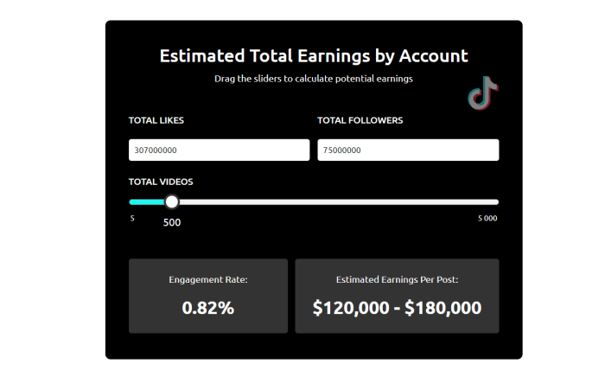This screenshot has width=605, height=377.
Task: Select the 0.82% engagement rate value
Action: click(x=208, y=307)
